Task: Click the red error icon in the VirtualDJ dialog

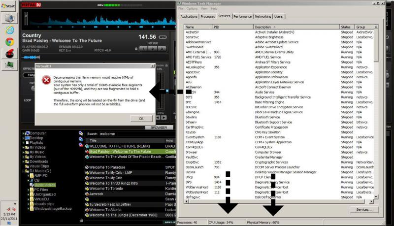Action: click(x=46, y=79)
